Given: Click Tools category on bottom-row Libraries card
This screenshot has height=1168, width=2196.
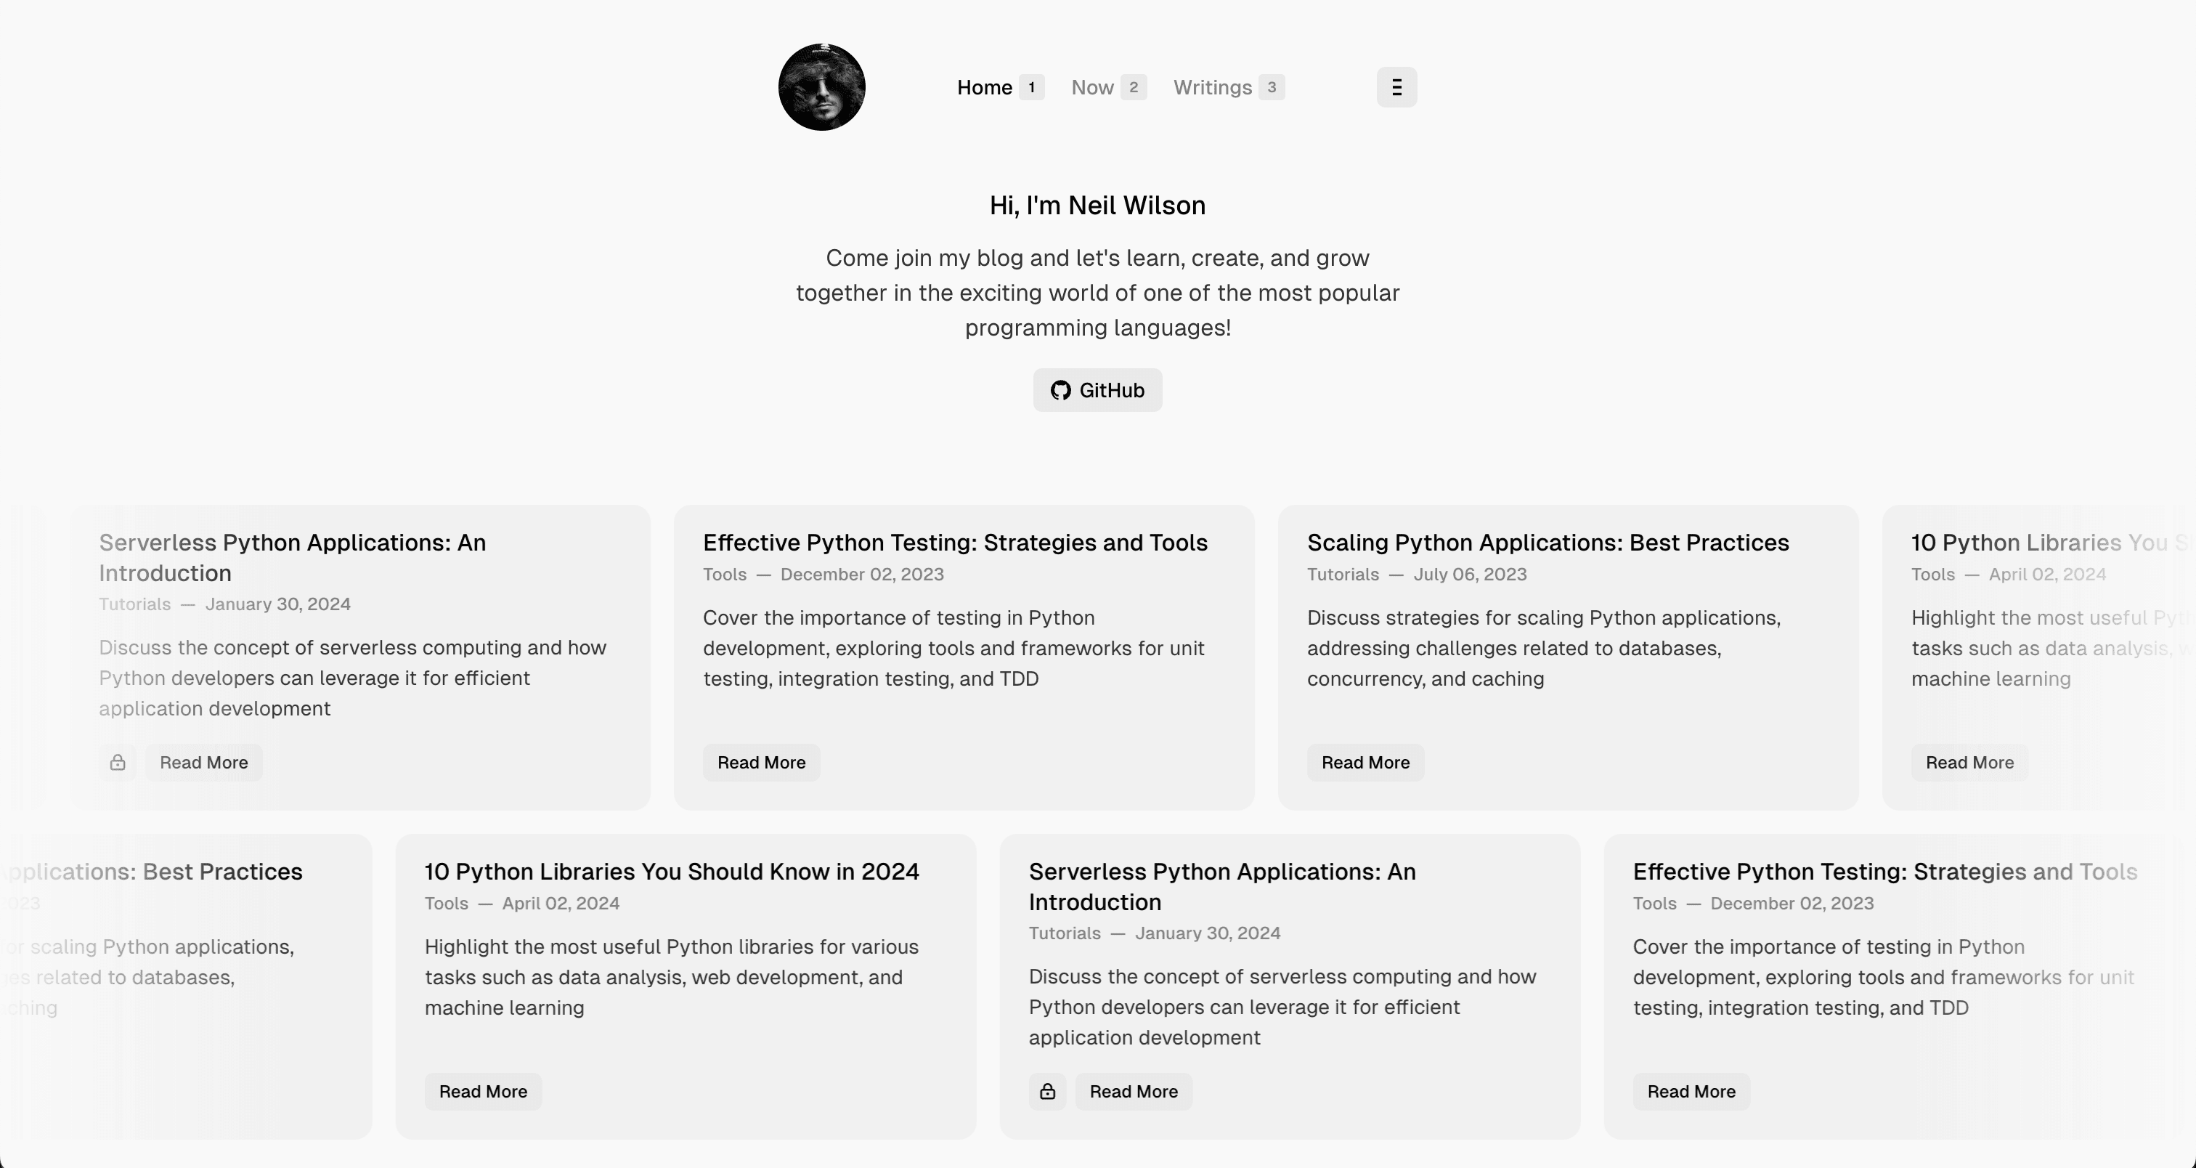Looking at the screenshot, I should pos(447,904).
